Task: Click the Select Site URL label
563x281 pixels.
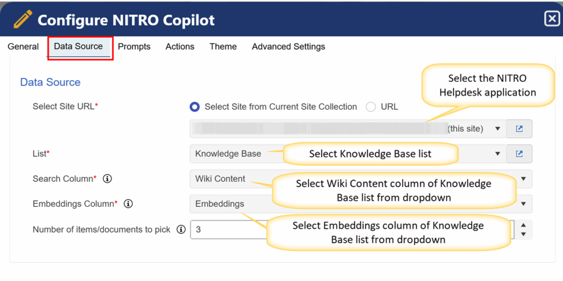Action: 65,107
